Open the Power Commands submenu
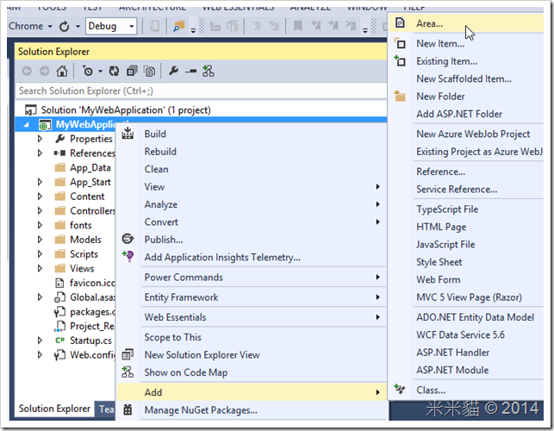Image resolution: width=554 pixels, height=431 pixels. [252, 278]
